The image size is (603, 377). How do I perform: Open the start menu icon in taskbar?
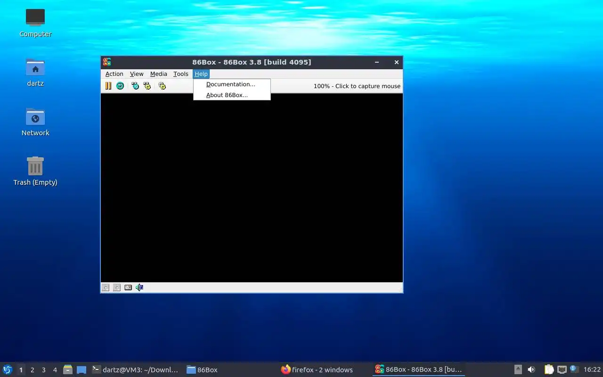(8, 369)
